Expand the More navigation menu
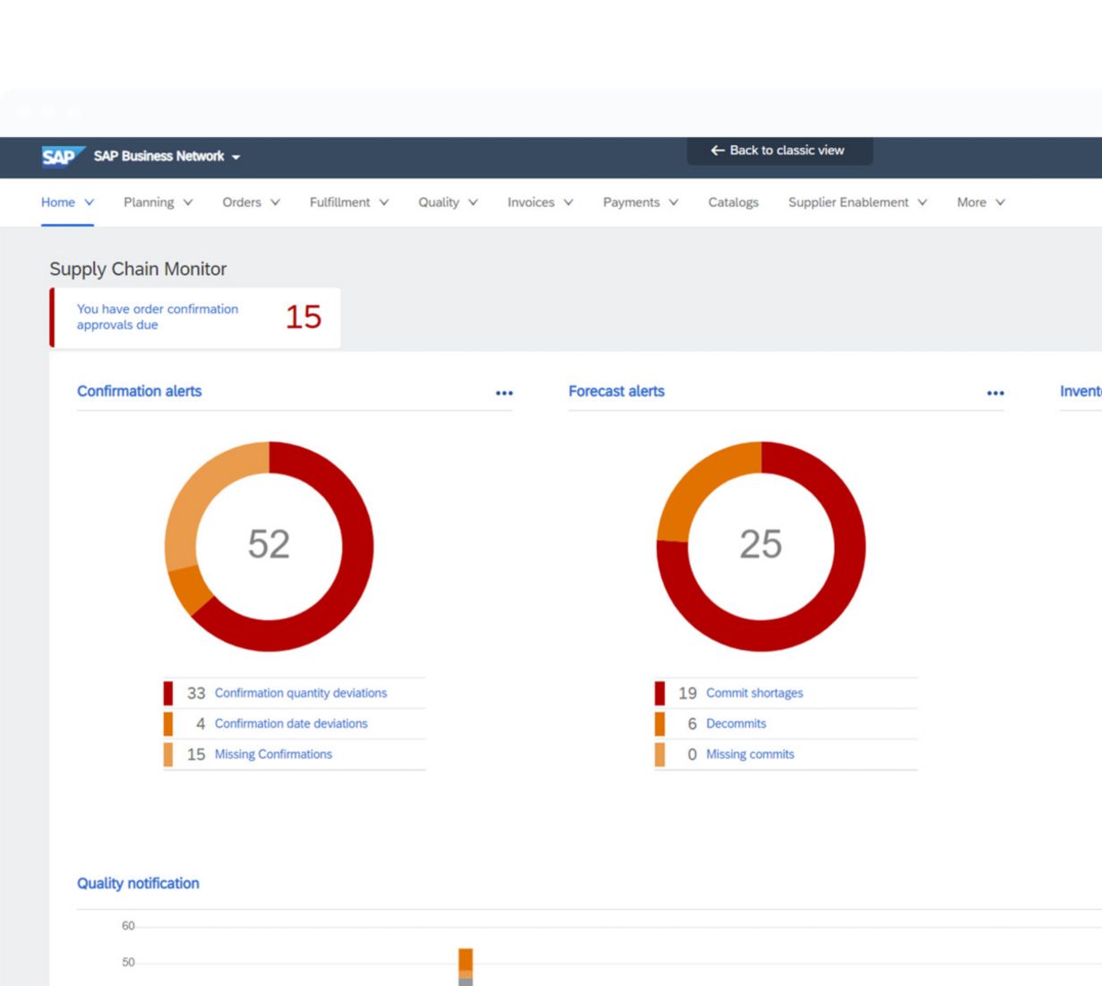1102x986 pixels. point(980,203)
